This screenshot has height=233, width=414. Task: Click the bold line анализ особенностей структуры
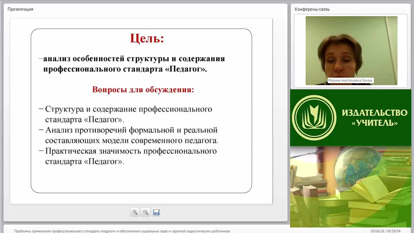click(x=132, y=64)
